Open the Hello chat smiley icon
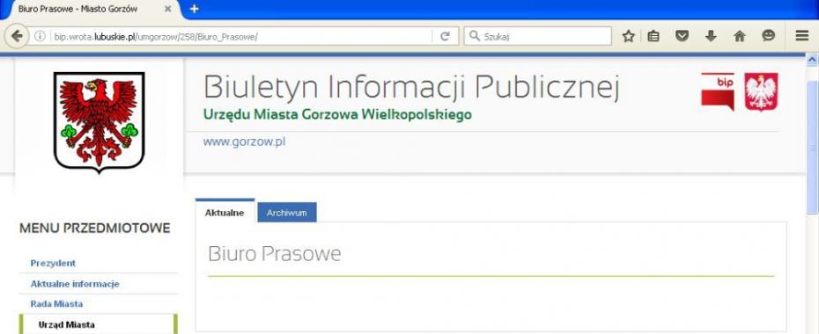This screenshot has height=334, width=819. click(x=768, y=35)
